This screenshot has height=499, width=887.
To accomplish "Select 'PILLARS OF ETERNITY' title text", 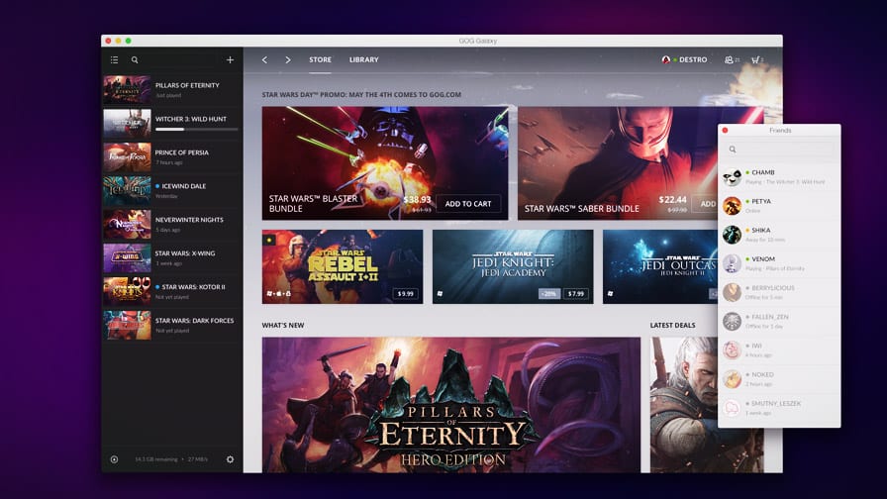I will [187, 85].
